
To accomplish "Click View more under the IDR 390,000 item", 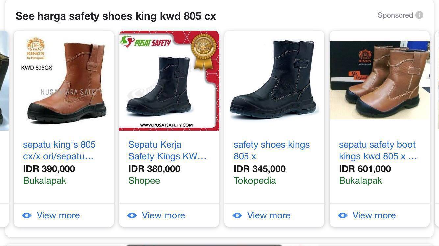I will [x=58, y=215].
